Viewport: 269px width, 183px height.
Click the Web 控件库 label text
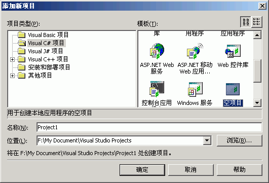[x=233, y=65]
